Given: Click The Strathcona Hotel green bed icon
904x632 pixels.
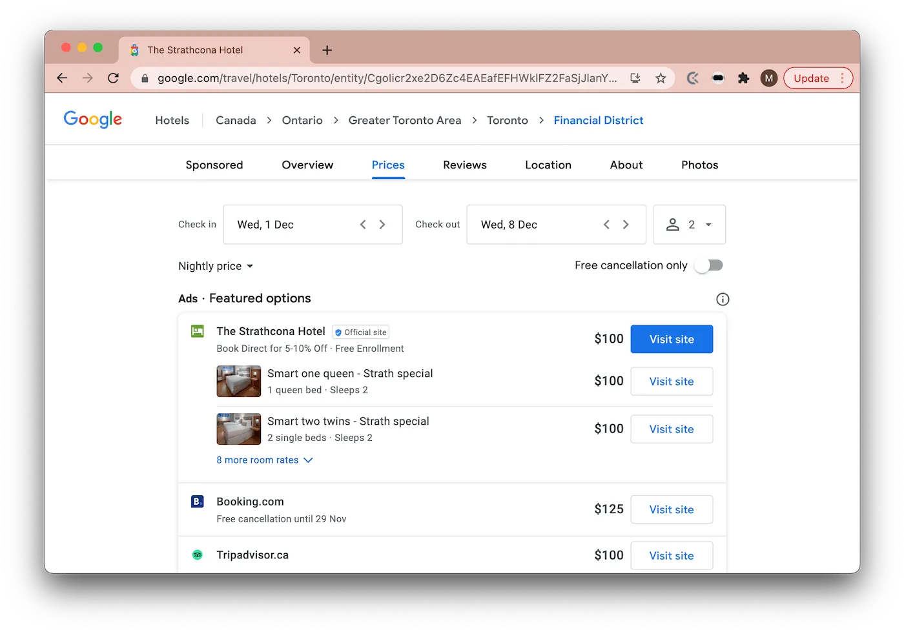Looking at the screenshot, I should click(x=198, y=331).
